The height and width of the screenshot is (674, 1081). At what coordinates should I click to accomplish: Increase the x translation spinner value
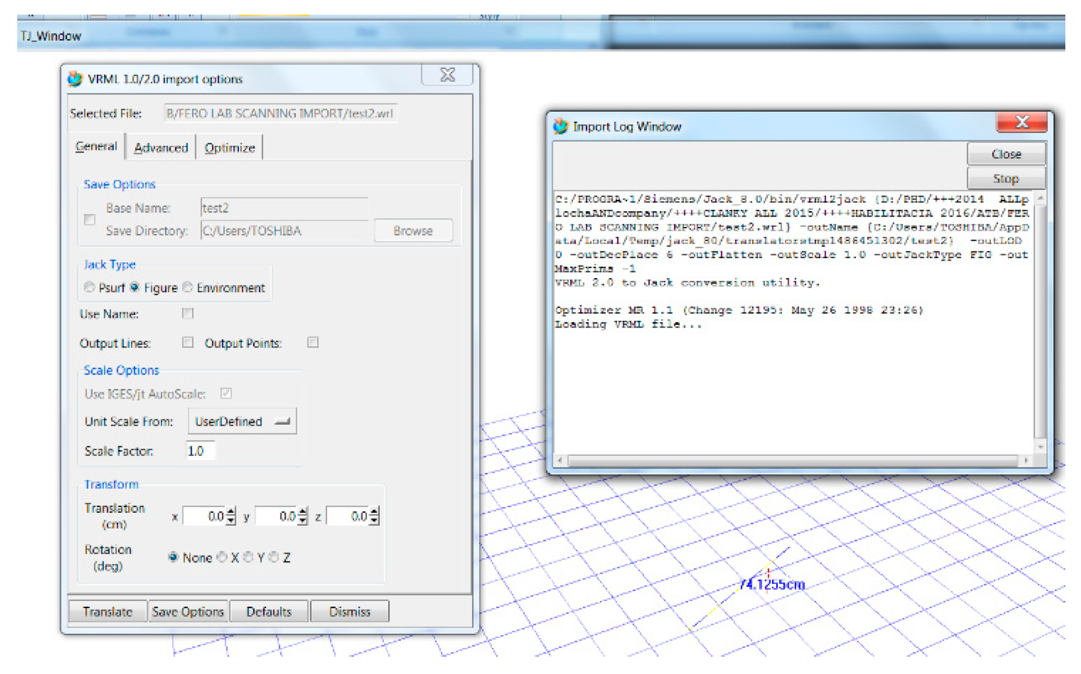[231, 512]
